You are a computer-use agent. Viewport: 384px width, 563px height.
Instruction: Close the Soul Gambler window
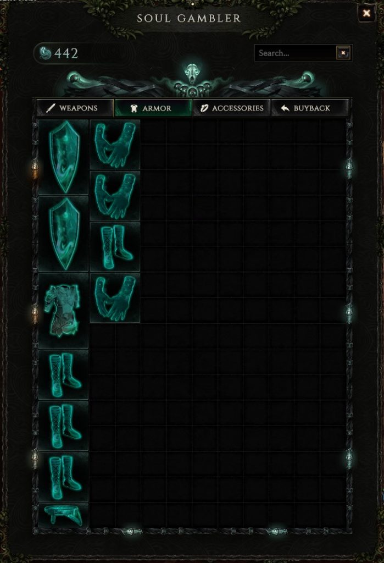[x=366, y=13]
